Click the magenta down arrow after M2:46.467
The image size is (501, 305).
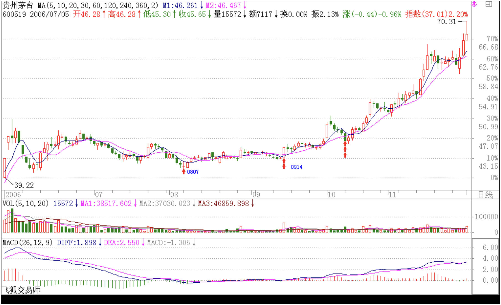point(245,6)
